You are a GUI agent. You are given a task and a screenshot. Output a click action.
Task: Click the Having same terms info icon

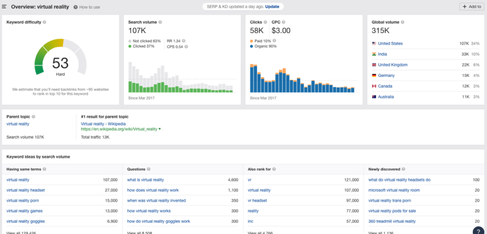(44, 169)
